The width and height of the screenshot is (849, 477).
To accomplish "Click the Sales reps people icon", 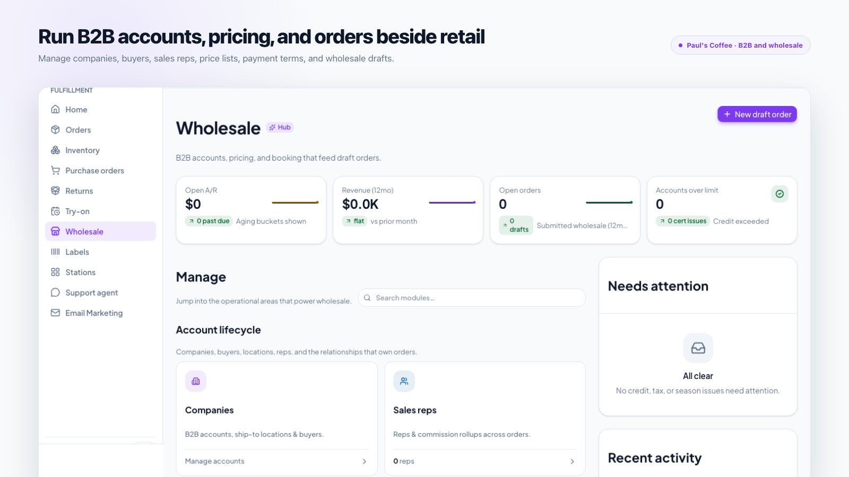I will pos(404,381).
